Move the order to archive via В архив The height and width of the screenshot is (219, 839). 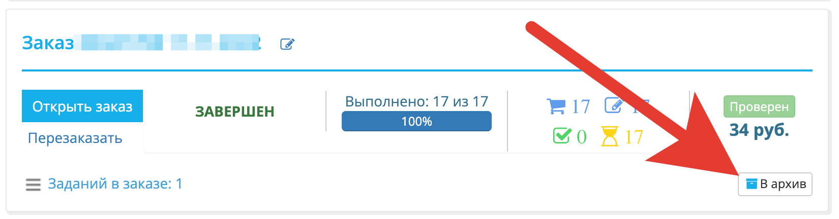(775, 184)
